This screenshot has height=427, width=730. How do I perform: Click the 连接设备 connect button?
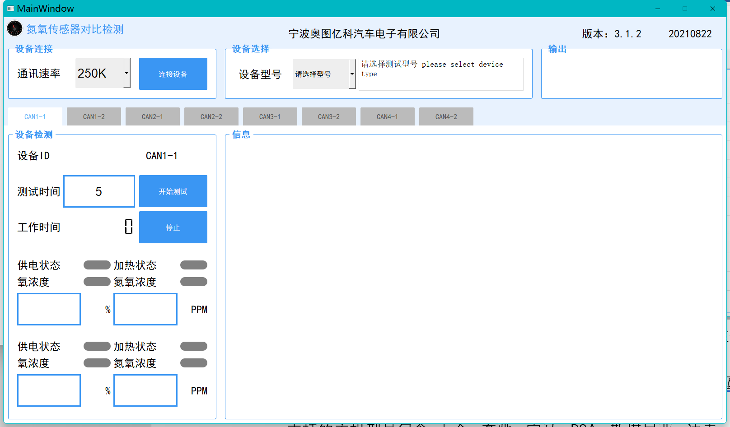[x=173, y=74]
